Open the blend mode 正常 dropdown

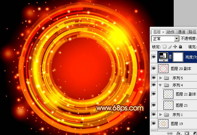coord(177,39)
